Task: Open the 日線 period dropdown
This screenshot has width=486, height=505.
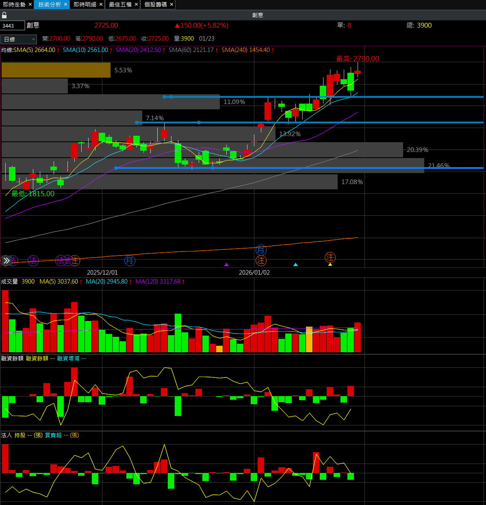Action: point(19,39)
